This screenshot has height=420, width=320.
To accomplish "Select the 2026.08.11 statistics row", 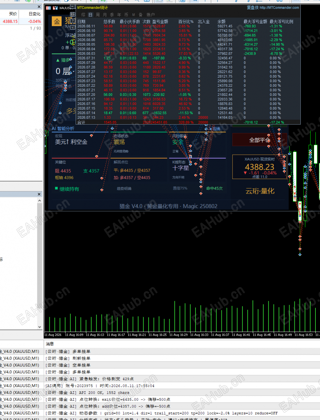I will pyautogui.click(x=188, y=26).
